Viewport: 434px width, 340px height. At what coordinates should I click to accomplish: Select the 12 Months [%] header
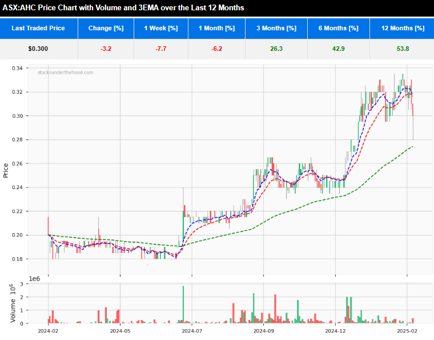[x=403, y=28]
